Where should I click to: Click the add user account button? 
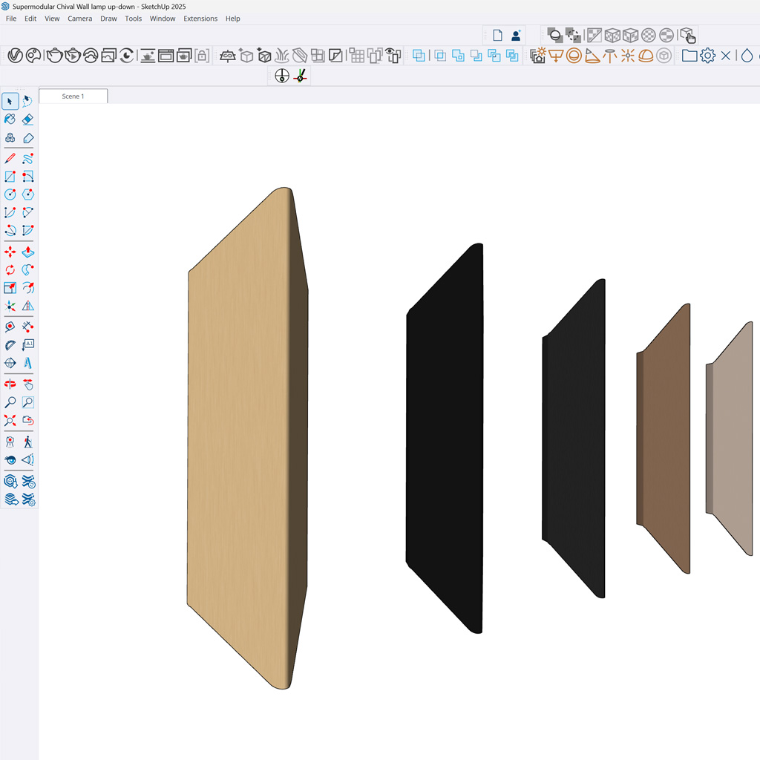coord(517,36)
